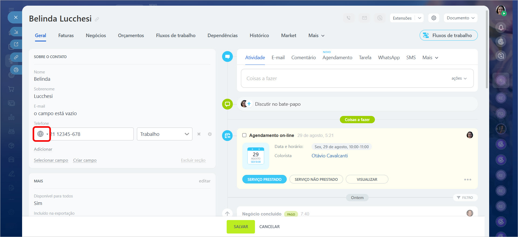Screen dimensions: 518x237
Task: Open the Documento dropdown
Action: (x=460, y=18)
